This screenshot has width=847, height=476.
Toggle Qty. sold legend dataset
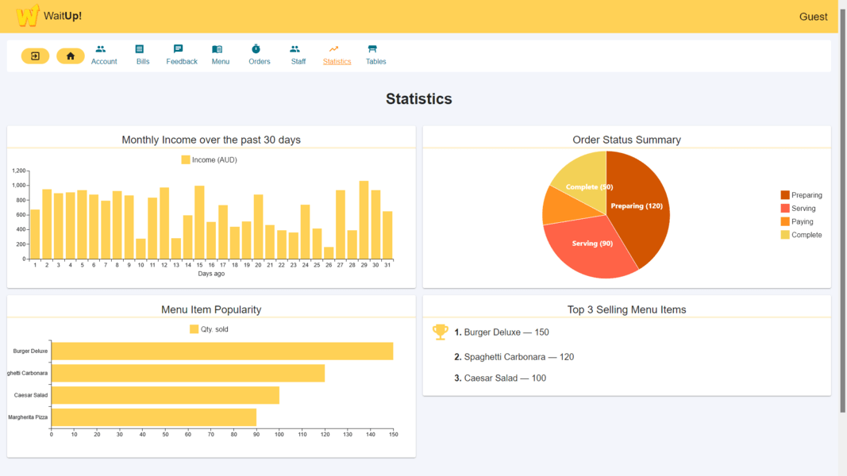pyautogui.click(x=210, y=329)
